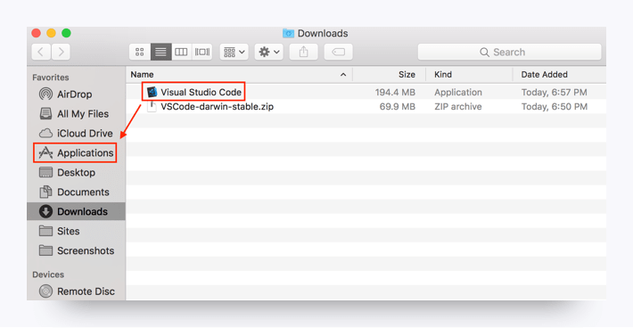Image resolution: width=633 pixels, height=328 pixels.
Task: Select VSCode-darwin-stable.zip file name
Action: point(218,106)
